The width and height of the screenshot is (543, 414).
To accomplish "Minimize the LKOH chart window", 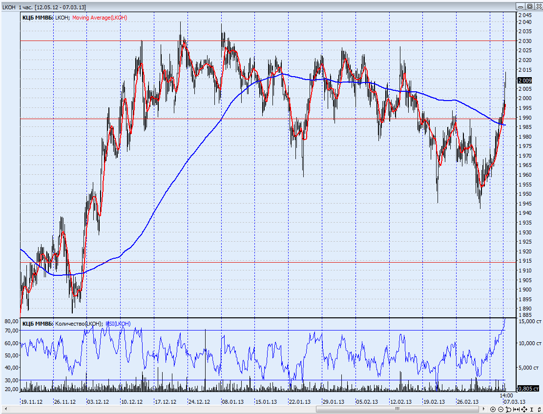I will coord(521,6).
